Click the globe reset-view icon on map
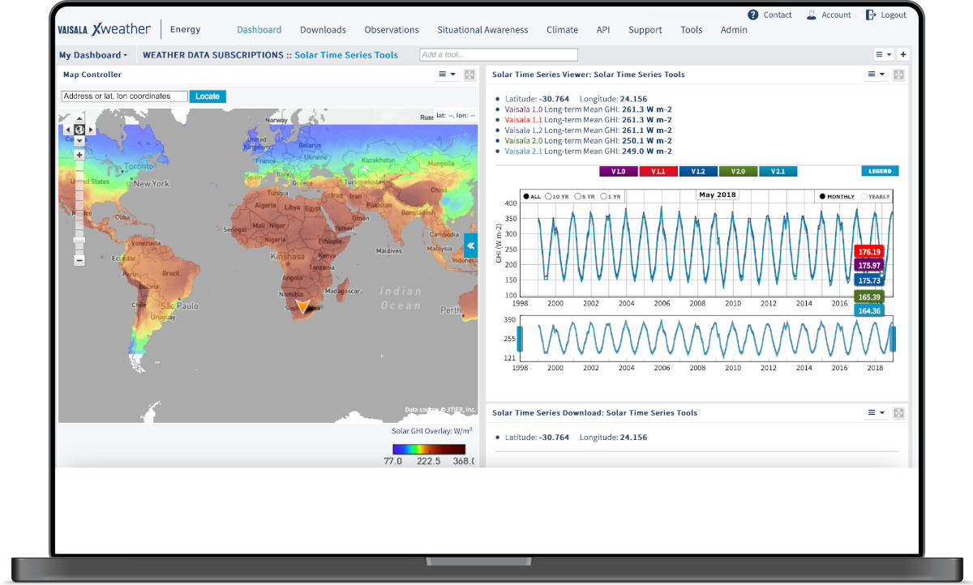 79,130
